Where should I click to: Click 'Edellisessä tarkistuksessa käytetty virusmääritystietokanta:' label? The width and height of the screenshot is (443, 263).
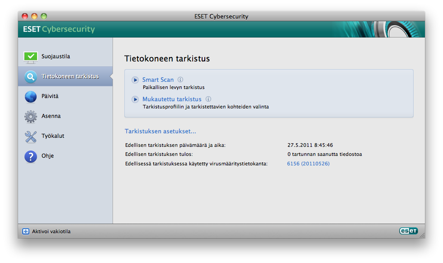coord(196,164)
